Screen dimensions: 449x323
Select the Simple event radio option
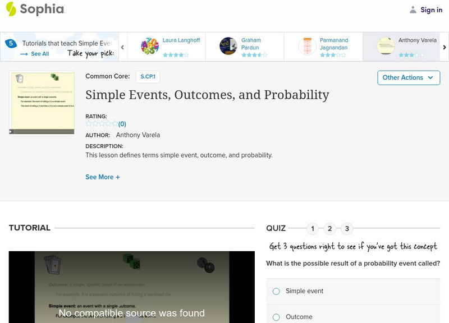pos(276,291)
